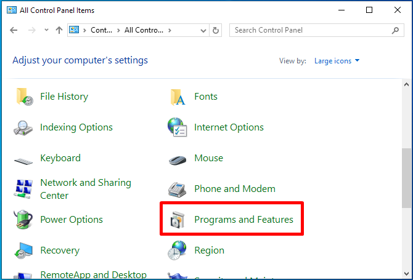Click the Refresh button in address bar
413x280 pixels.
tap(216, 31)
